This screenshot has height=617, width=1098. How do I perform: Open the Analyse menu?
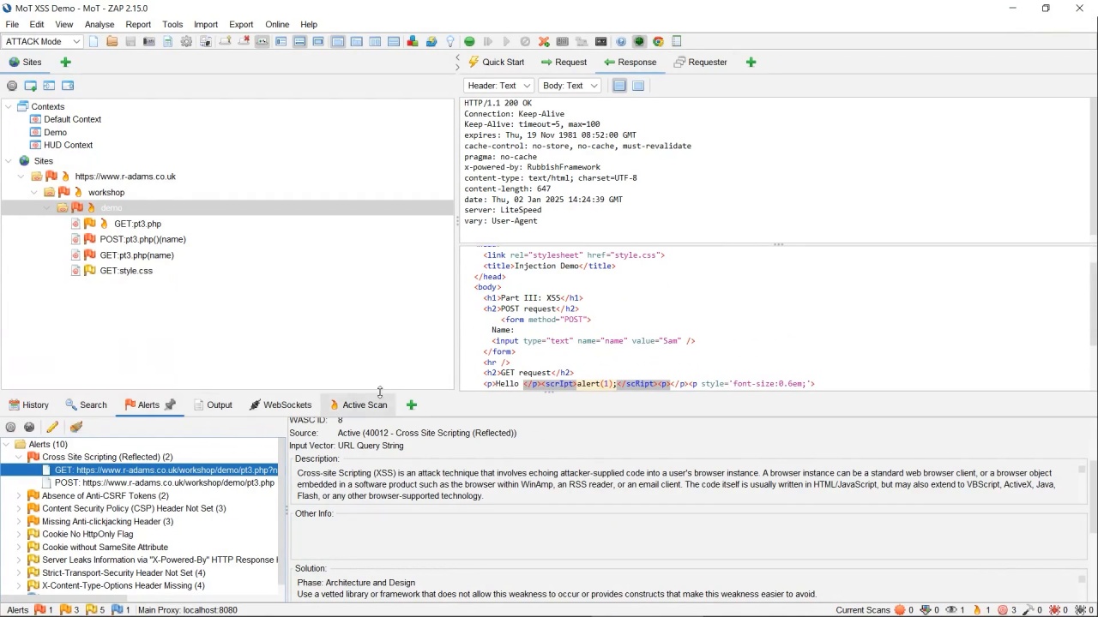[x=100, y=24]
